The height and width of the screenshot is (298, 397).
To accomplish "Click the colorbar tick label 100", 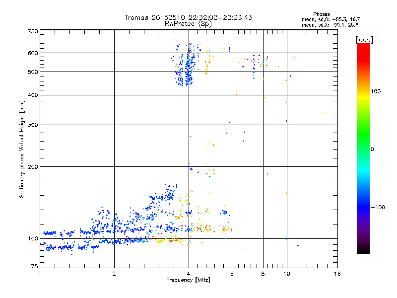I will pos(376,91).
